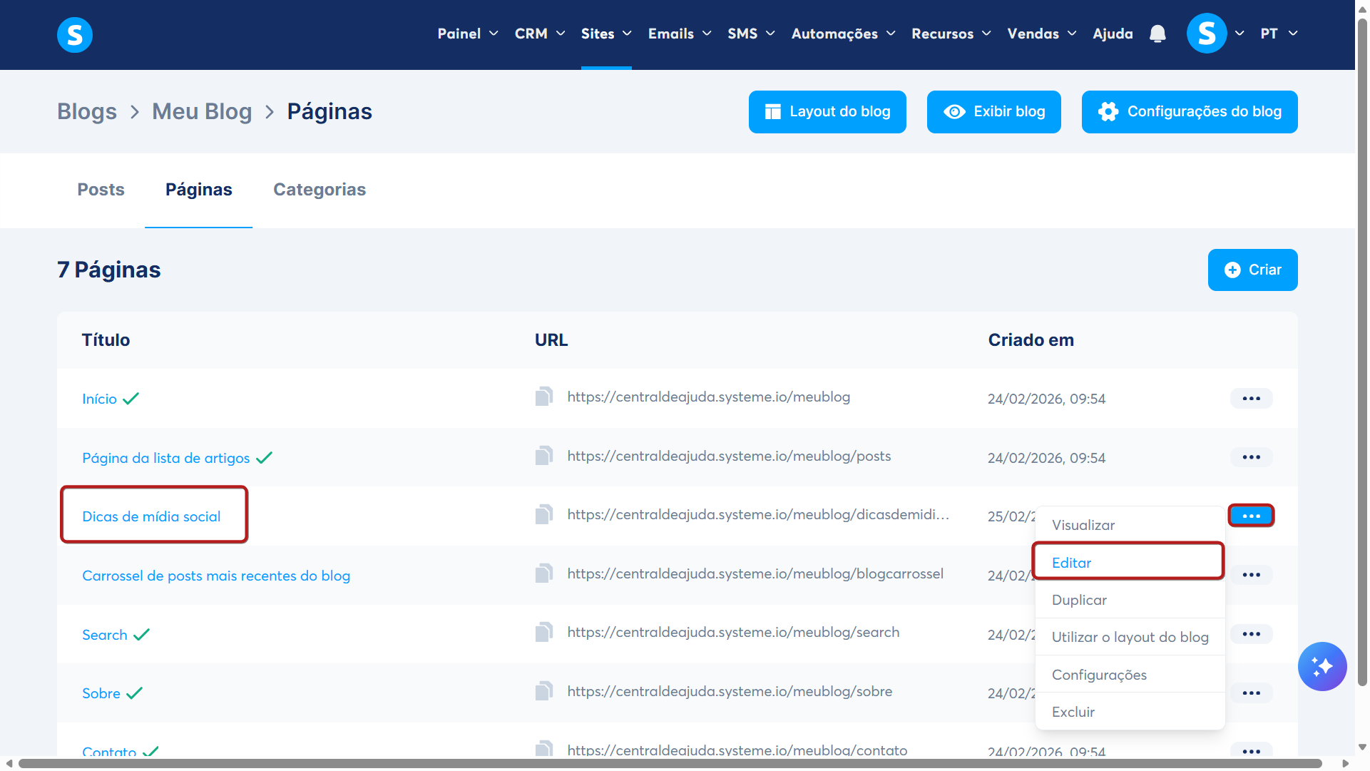Screen dimensions: 1370x771
Task: Choose Duplicar from the context menu
Action: (x=1079, y=600)
